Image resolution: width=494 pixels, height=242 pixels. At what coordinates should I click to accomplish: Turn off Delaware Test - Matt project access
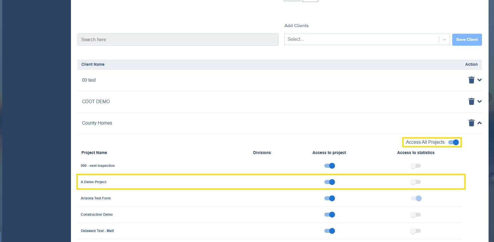(330, 231)
